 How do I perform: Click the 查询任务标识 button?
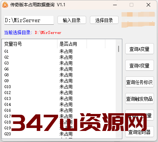[x=140, y=82]
